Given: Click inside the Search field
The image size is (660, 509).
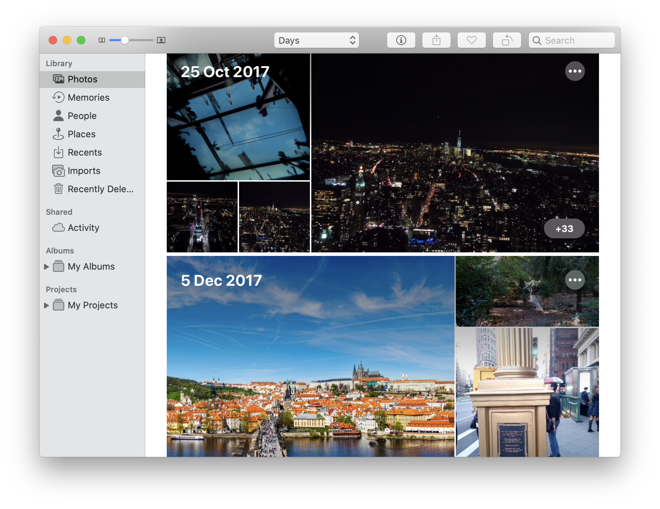Looking at the screenshot, I should [571, 40].
